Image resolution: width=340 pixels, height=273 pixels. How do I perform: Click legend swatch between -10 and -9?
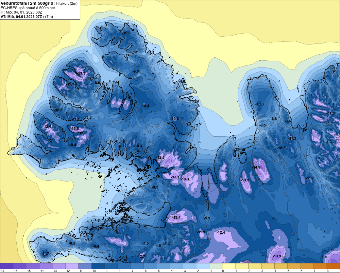[98, 266]
